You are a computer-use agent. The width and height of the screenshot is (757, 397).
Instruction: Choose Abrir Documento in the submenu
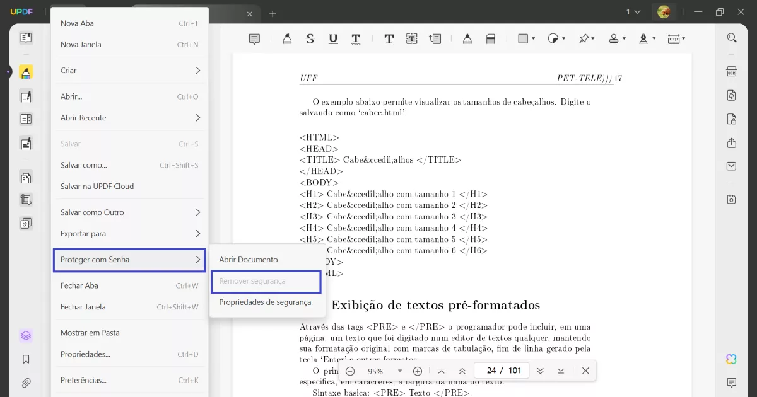[x=249, y=259]
